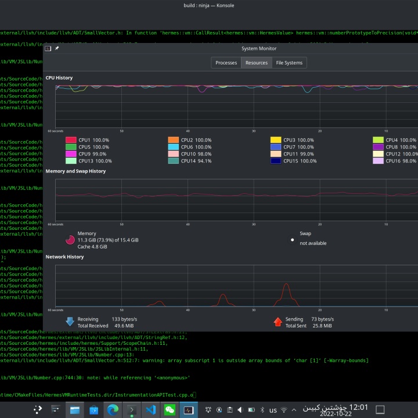418x418 pixels.
Task: Click the Memory pie chart color icon
Action: [70, 240]
